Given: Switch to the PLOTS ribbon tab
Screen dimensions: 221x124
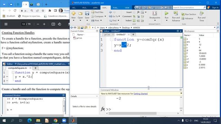Looking at the screenshot, I should pos(85,8).
